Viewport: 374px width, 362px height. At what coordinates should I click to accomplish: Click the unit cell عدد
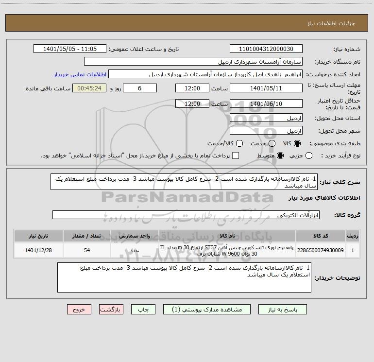135,250
